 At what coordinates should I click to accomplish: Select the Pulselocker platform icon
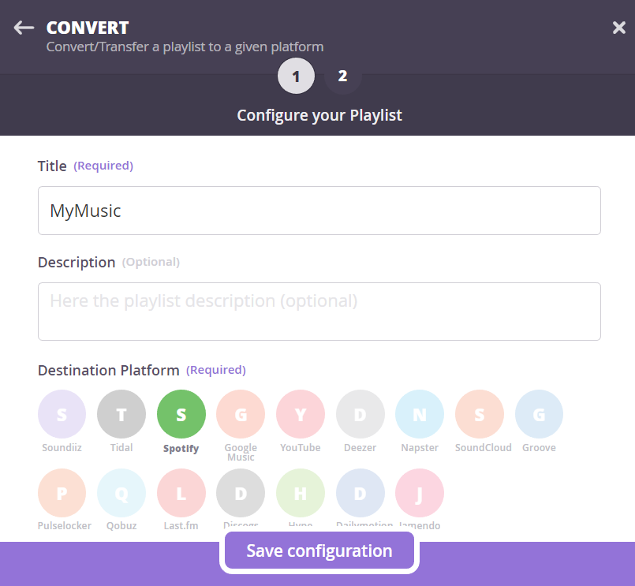click(x=62, y=493)
